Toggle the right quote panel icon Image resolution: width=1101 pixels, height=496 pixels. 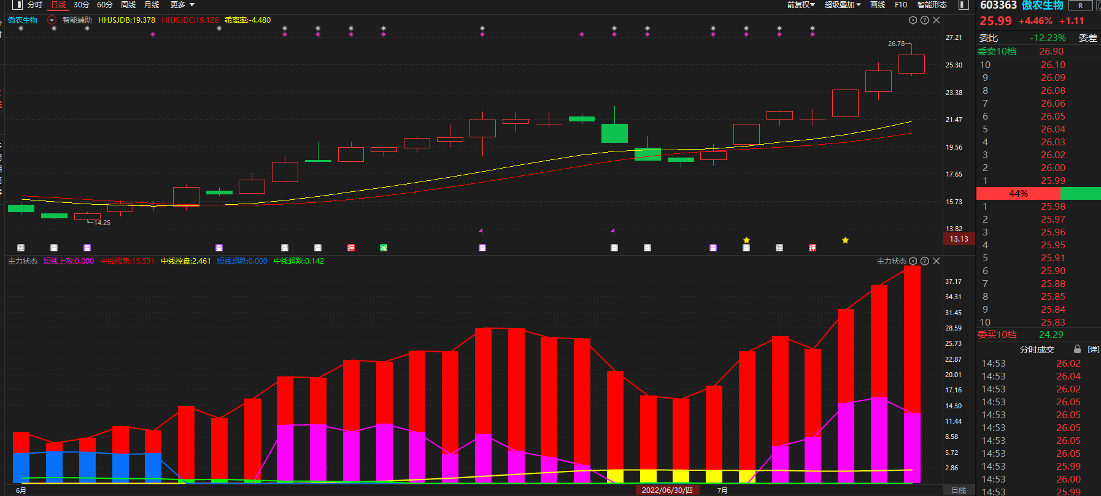(x=964, y=5)
